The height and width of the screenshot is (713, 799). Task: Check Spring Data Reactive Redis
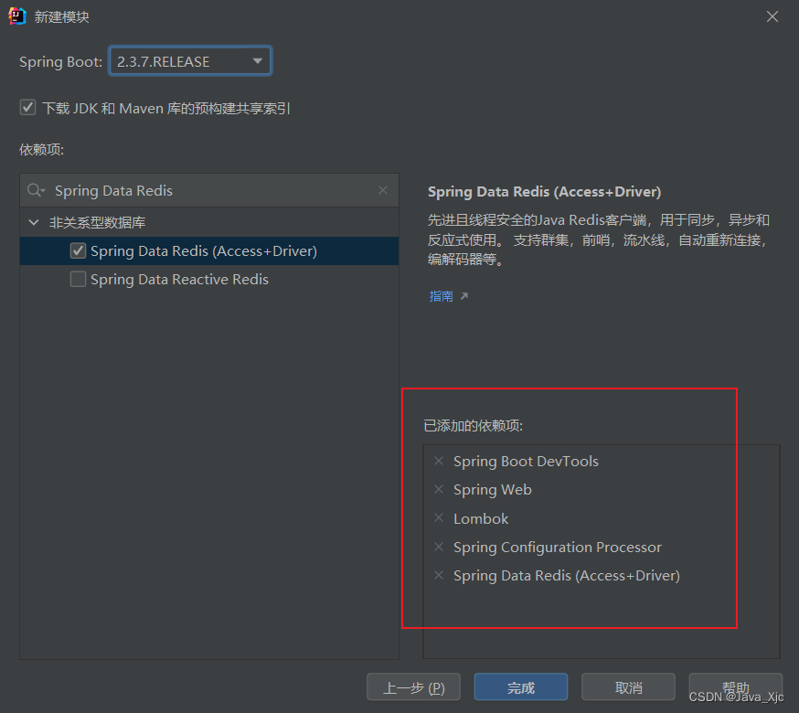click(x=78, y=280)
